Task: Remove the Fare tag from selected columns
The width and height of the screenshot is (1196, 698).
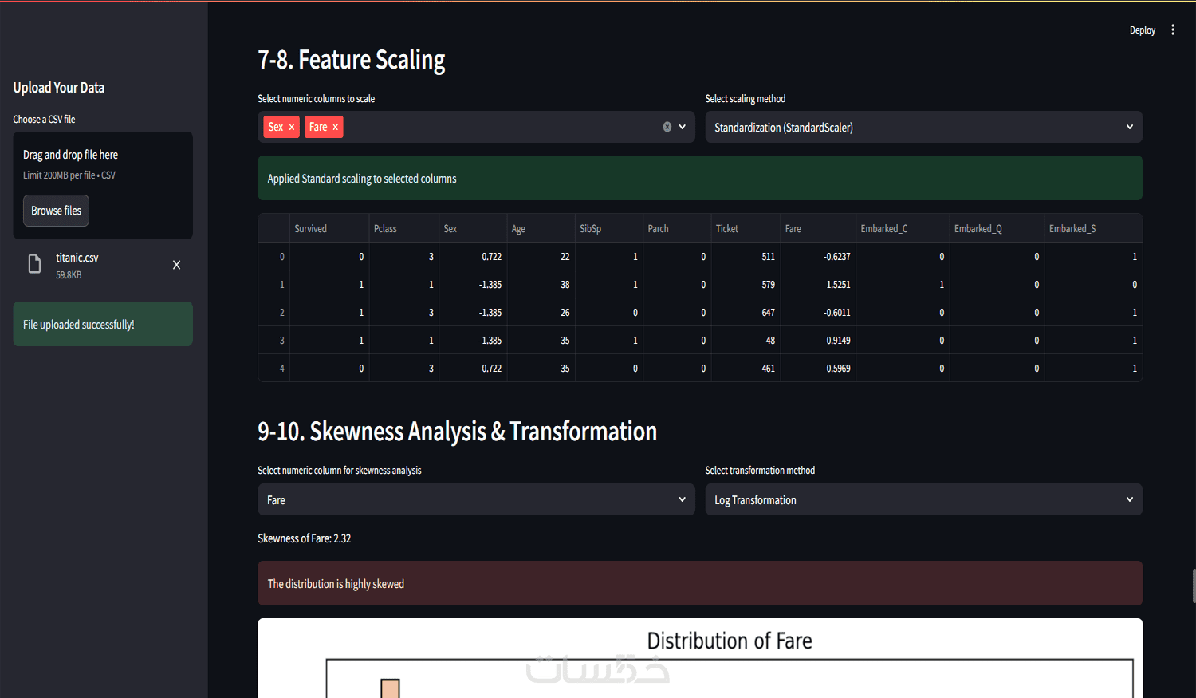Action: pyautogui.click(x=336, y=128)
